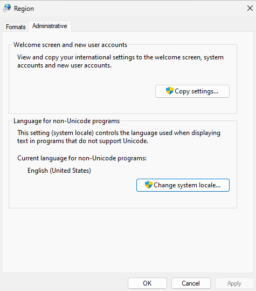
Task: Click the English (United States) locale text
Action: [x=59, y=171]
